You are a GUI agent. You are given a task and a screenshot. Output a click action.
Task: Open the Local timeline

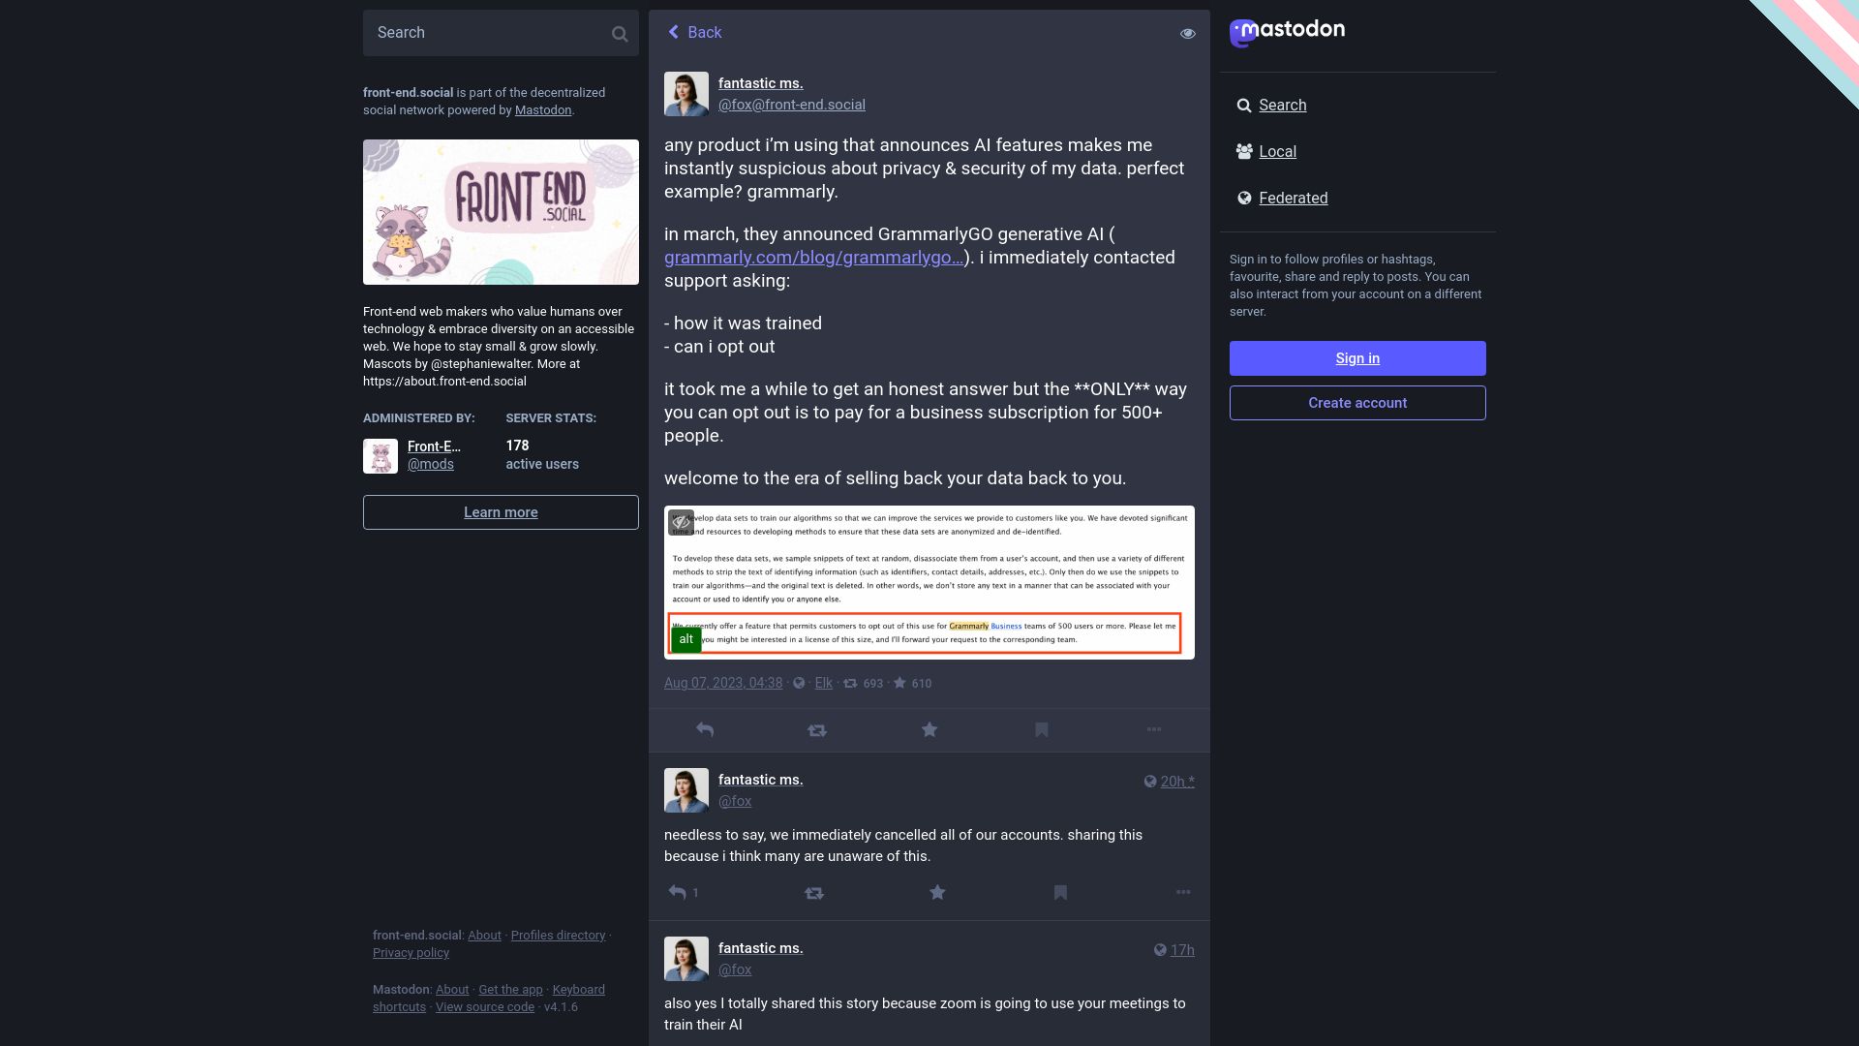pyautogui.click(x=1266, y=151)
